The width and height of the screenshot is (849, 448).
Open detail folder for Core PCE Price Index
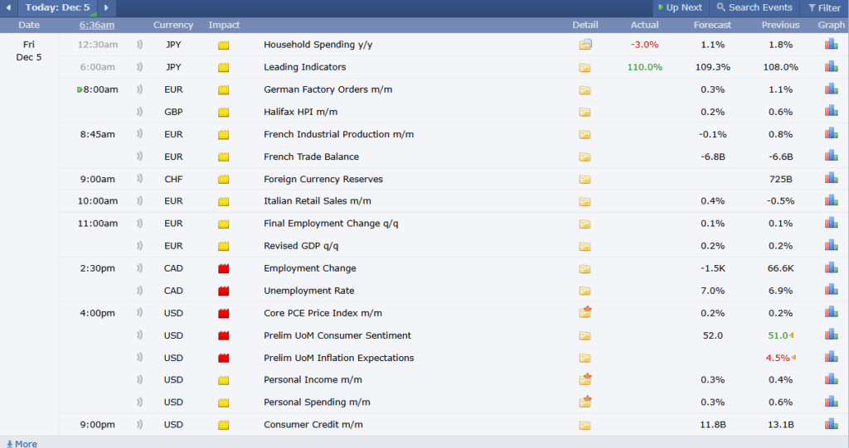(585, 312)
